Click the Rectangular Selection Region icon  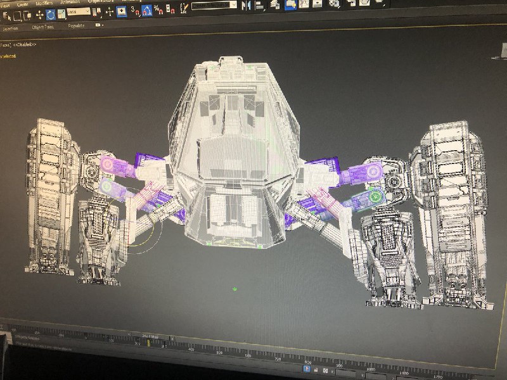pyautogui.click(x=17, y=15)
